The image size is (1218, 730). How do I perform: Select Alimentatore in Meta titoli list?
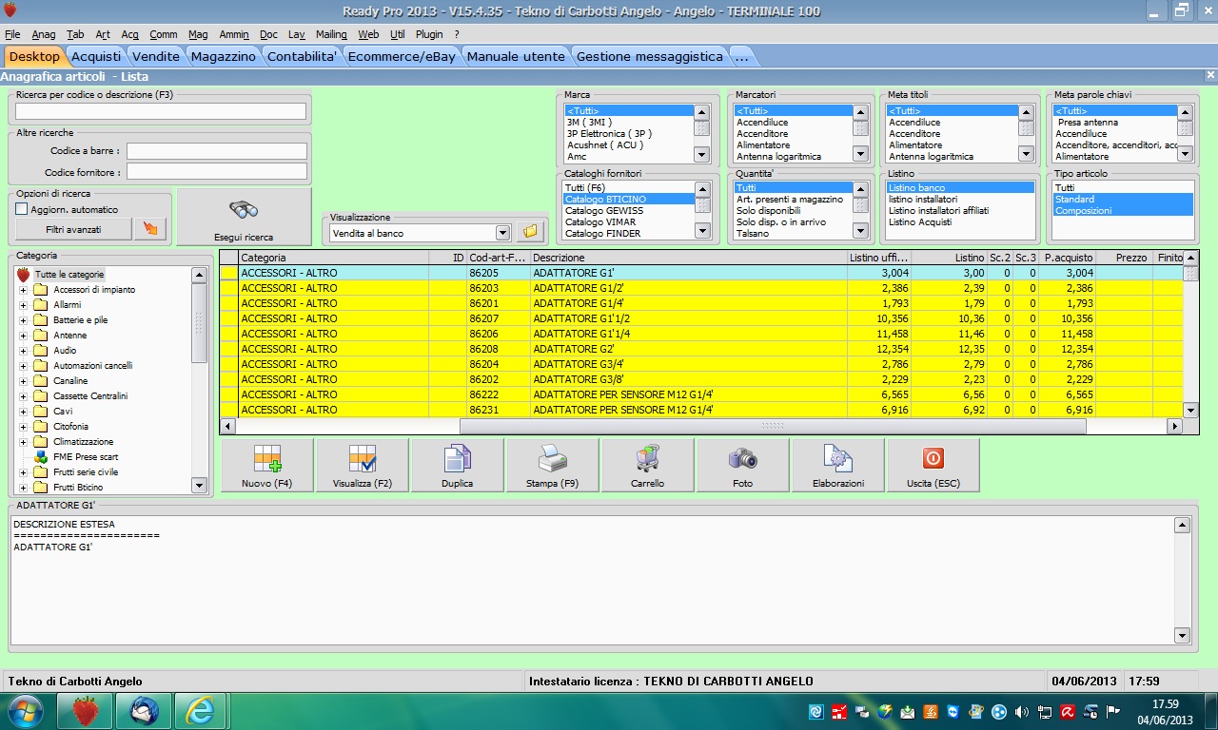[952, 144]
